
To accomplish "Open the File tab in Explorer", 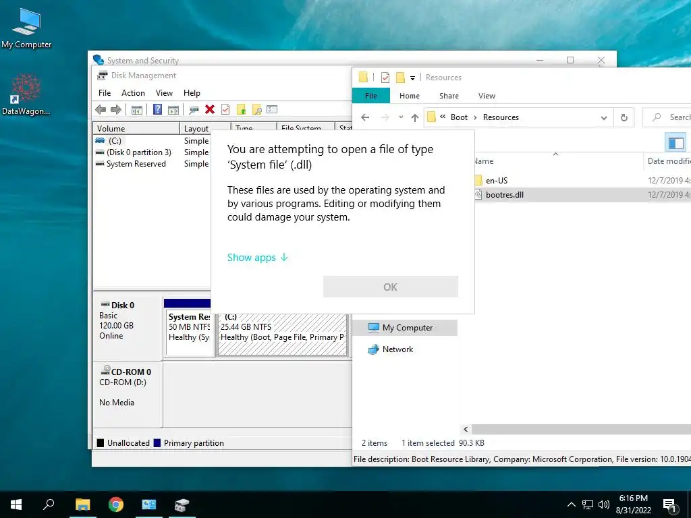I will (371, 96).
